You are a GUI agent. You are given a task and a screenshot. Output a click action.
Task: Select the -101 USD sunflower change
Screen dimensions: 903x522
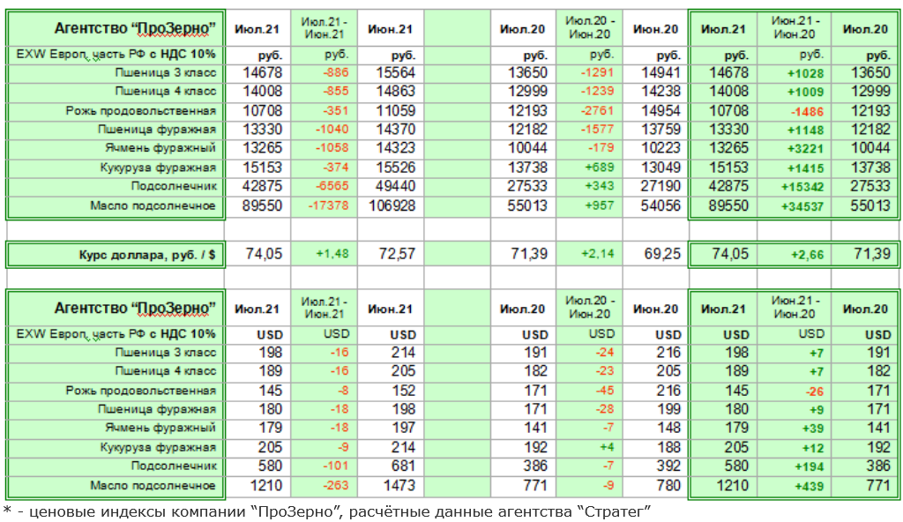pyautogui.click(x=336, y=466)
